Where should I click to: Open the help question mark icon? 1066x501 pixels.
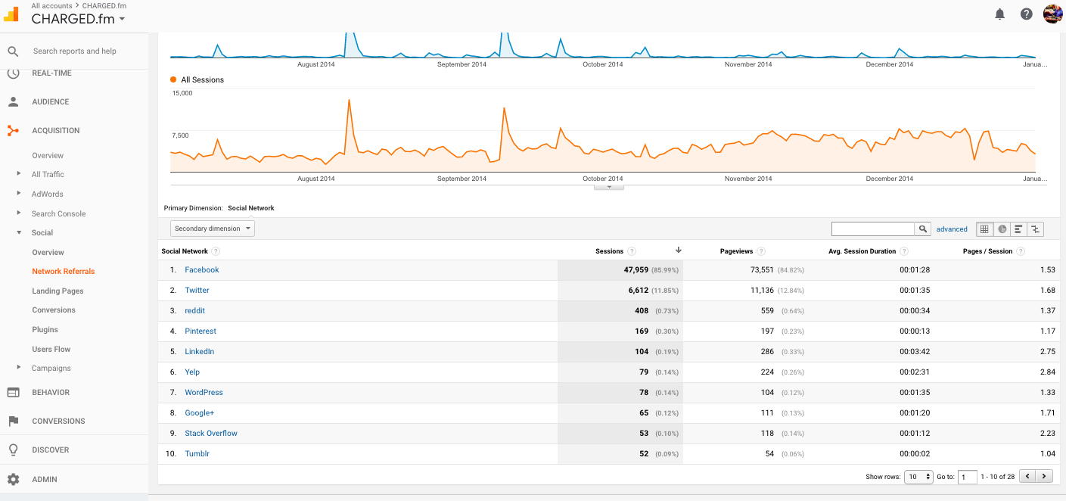point(1027,14)
